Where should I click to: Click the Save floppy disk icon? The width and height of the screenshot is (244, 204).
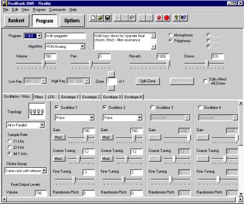pos(107,18)
